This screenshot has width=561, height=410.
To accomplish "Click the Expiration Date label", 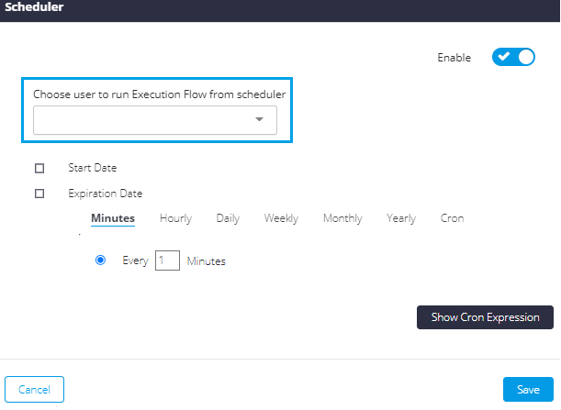I will [x=106, y=194].
